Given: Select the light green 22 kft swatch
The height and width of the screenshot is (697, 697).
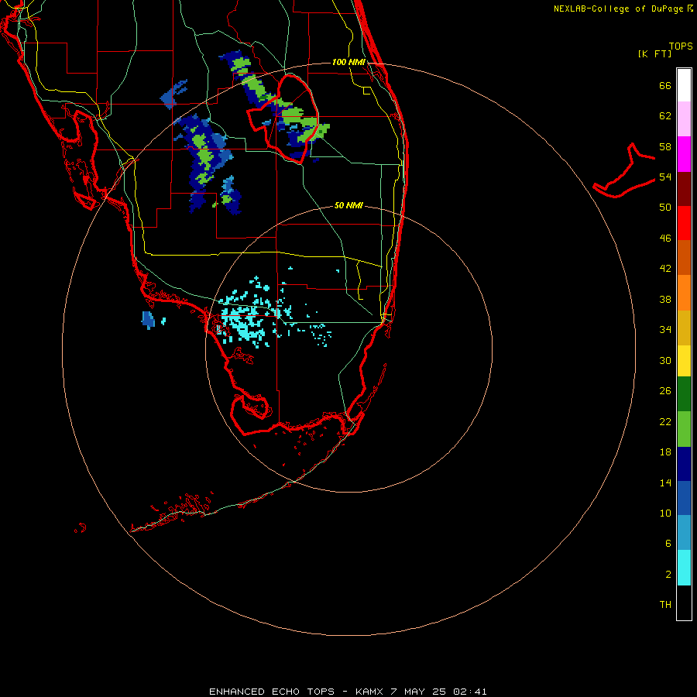Looking at the screenshot, I should pyautogui.click(x=684, y=429).
